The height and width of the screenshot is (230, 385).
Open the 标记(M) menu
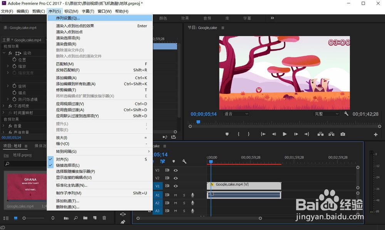click(x=71, y=11)
